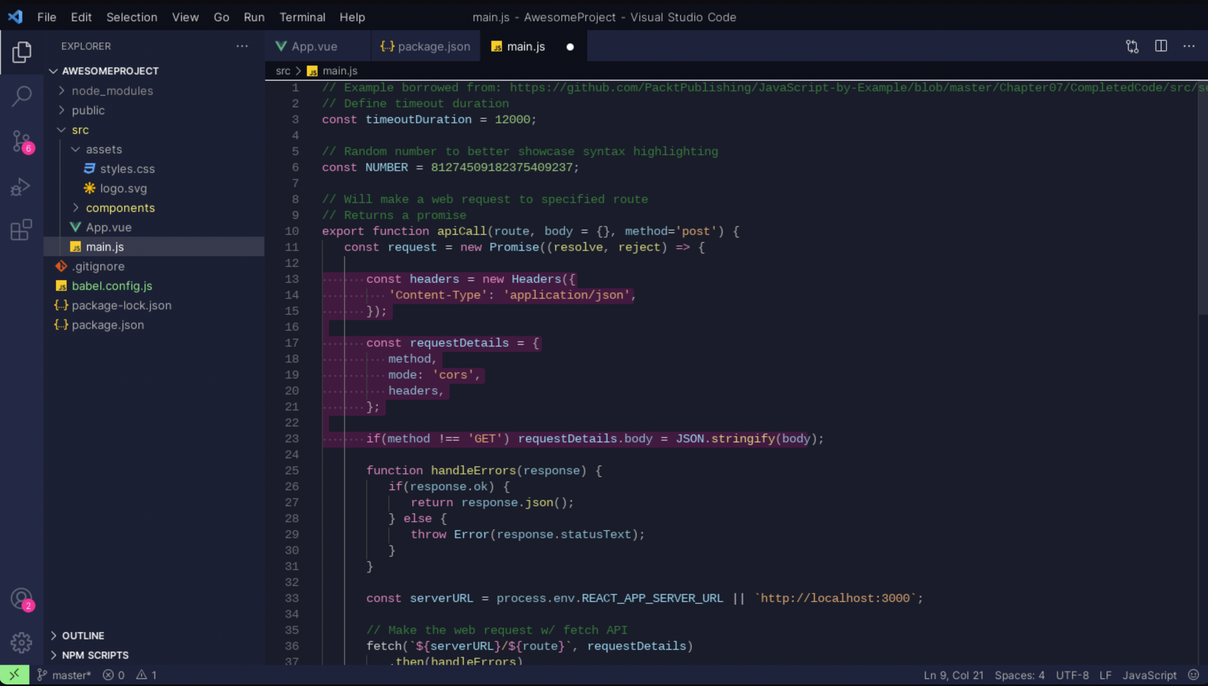1208x686 pixels.
Task: Click the Accounts icon with badge
Action: pyautogui.click(x=21, y=599)
